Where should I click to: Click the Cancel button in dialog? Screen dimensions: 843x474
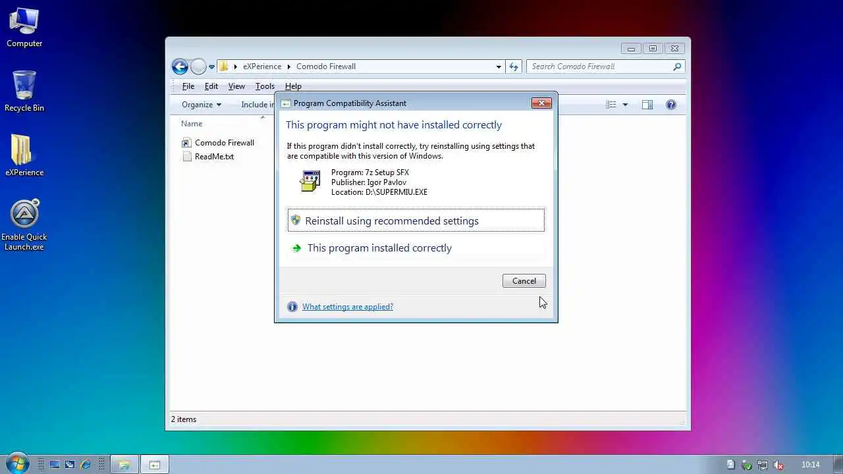[x=524, y=281]
